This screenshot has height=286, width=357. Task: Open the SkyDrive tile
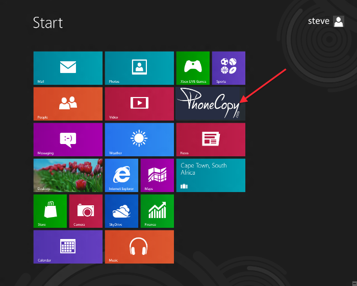[121, 211]
